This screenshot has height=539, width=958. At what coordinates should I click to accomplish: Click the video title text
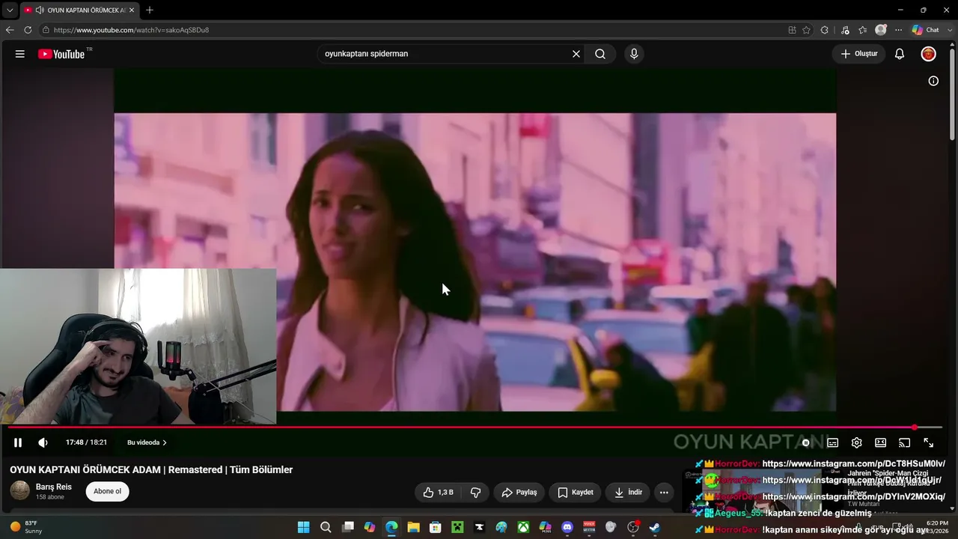click(x=151, y=469)
